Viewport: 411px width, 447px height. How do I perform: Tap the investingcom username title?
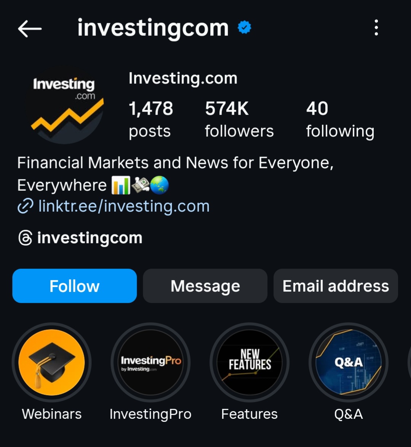[x=153, y=28]
